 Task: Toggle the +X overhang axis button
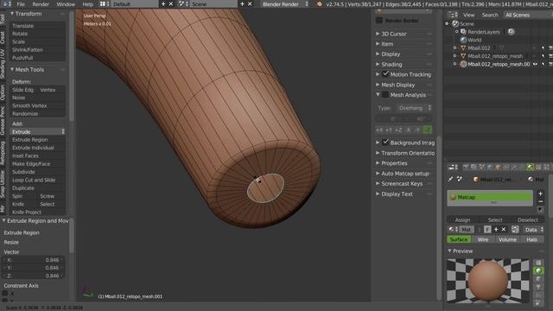point(379,130)
